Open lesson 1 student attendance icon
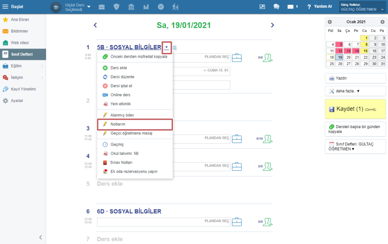388x244 pixels. (267, 58)
